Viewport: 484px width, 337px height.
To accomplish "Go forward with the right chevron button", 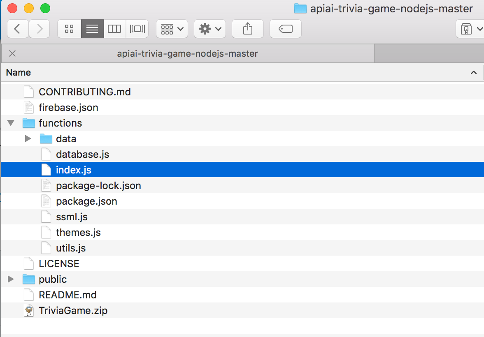I will point(39,29).
